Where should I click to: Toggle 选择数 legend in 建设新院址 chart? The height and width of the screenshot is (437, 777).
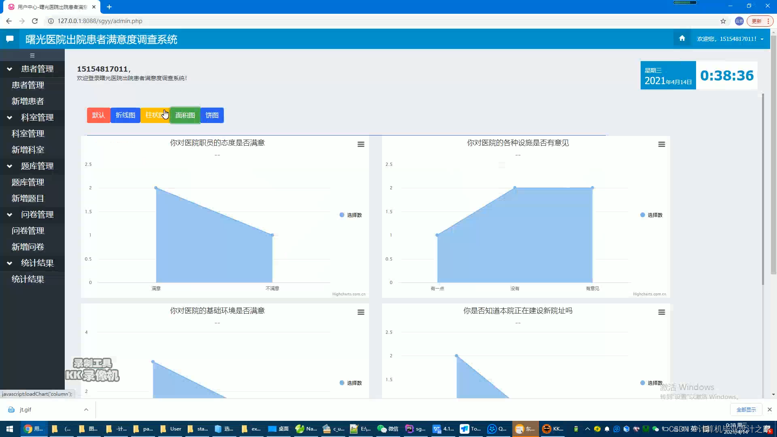(x=651, y=383)
